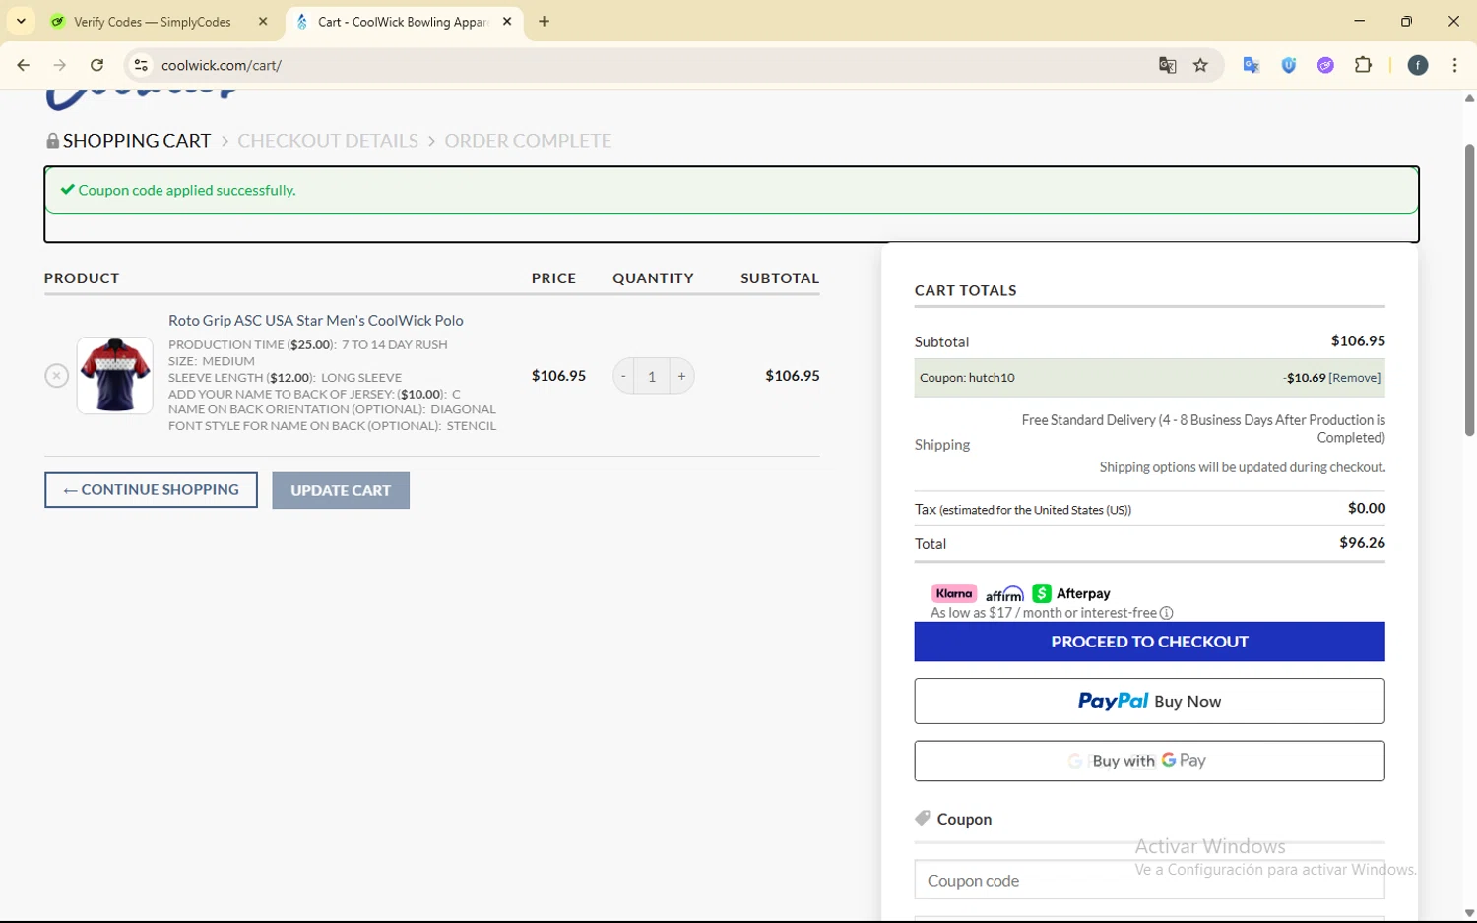The width and height of the screenshot is (1477, 923).
Task: Open the payment info circle icon
Action: [1167, 613]
